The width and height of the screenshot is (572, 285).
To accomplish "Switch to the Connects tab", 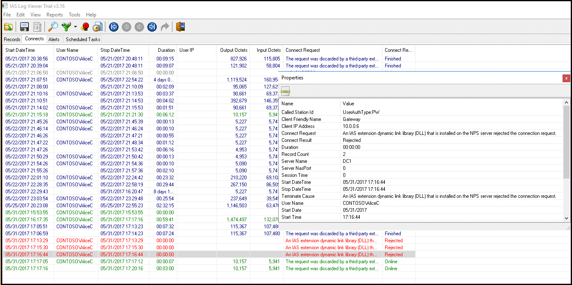I will pos(35,39).
